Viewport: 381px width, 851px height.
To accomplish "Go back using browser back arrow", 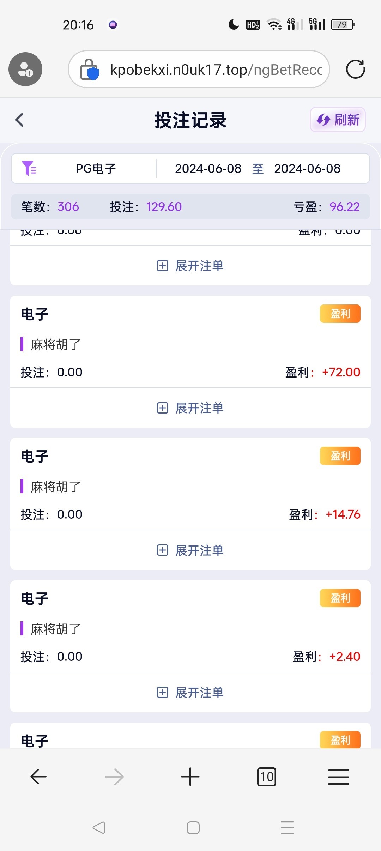I will 38,777.
